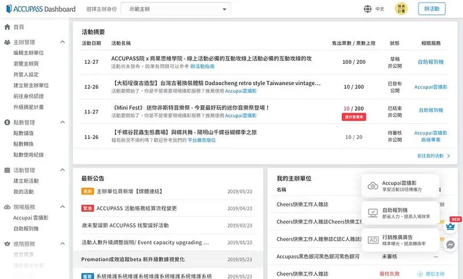Viewport: 463px width, 279px height.
Task: Collapse the 現場服務 sidebar section
Action: (x=63, y=206)
